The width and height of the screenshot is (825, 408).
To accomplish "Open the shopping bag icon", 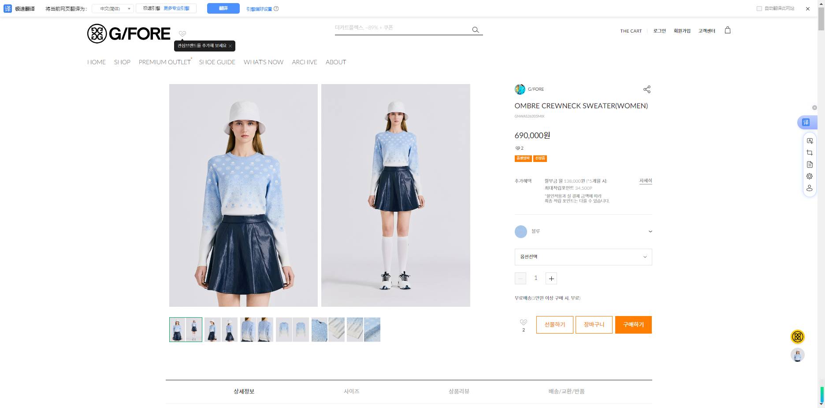I will point(728,30).
